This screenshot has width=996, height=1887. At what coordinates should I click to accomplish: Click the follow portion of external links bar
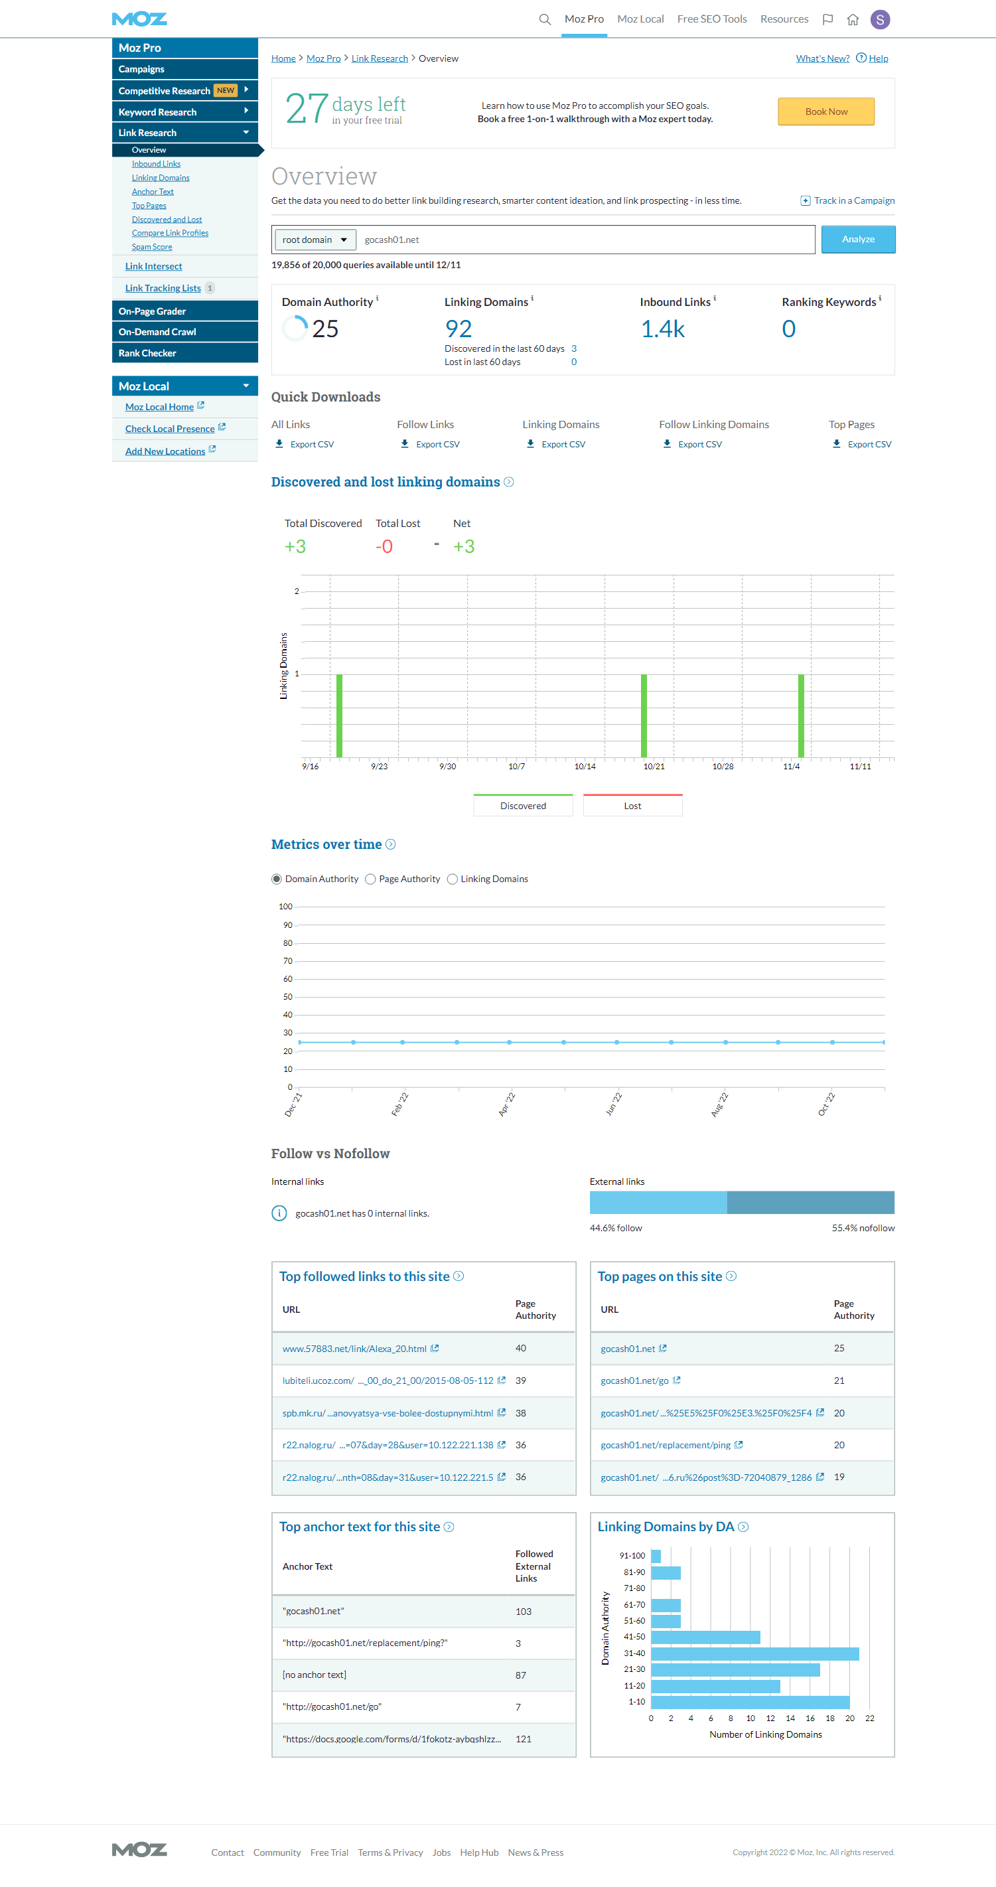point(658,1202)
